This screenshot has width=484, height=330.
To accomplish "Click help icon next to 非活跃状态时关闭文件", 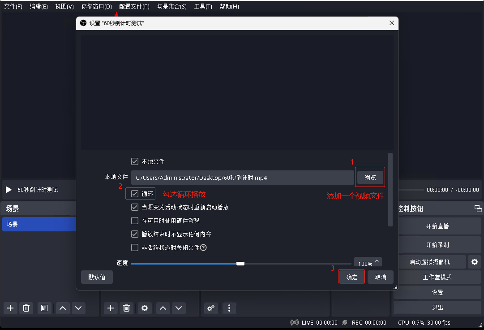I will coord(203,247).
